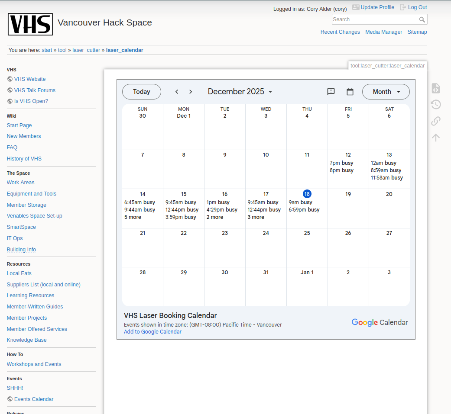Click the calendar feedback speech-bubble icon
This screenshot has height=414, width=451.
coord(331,92)
